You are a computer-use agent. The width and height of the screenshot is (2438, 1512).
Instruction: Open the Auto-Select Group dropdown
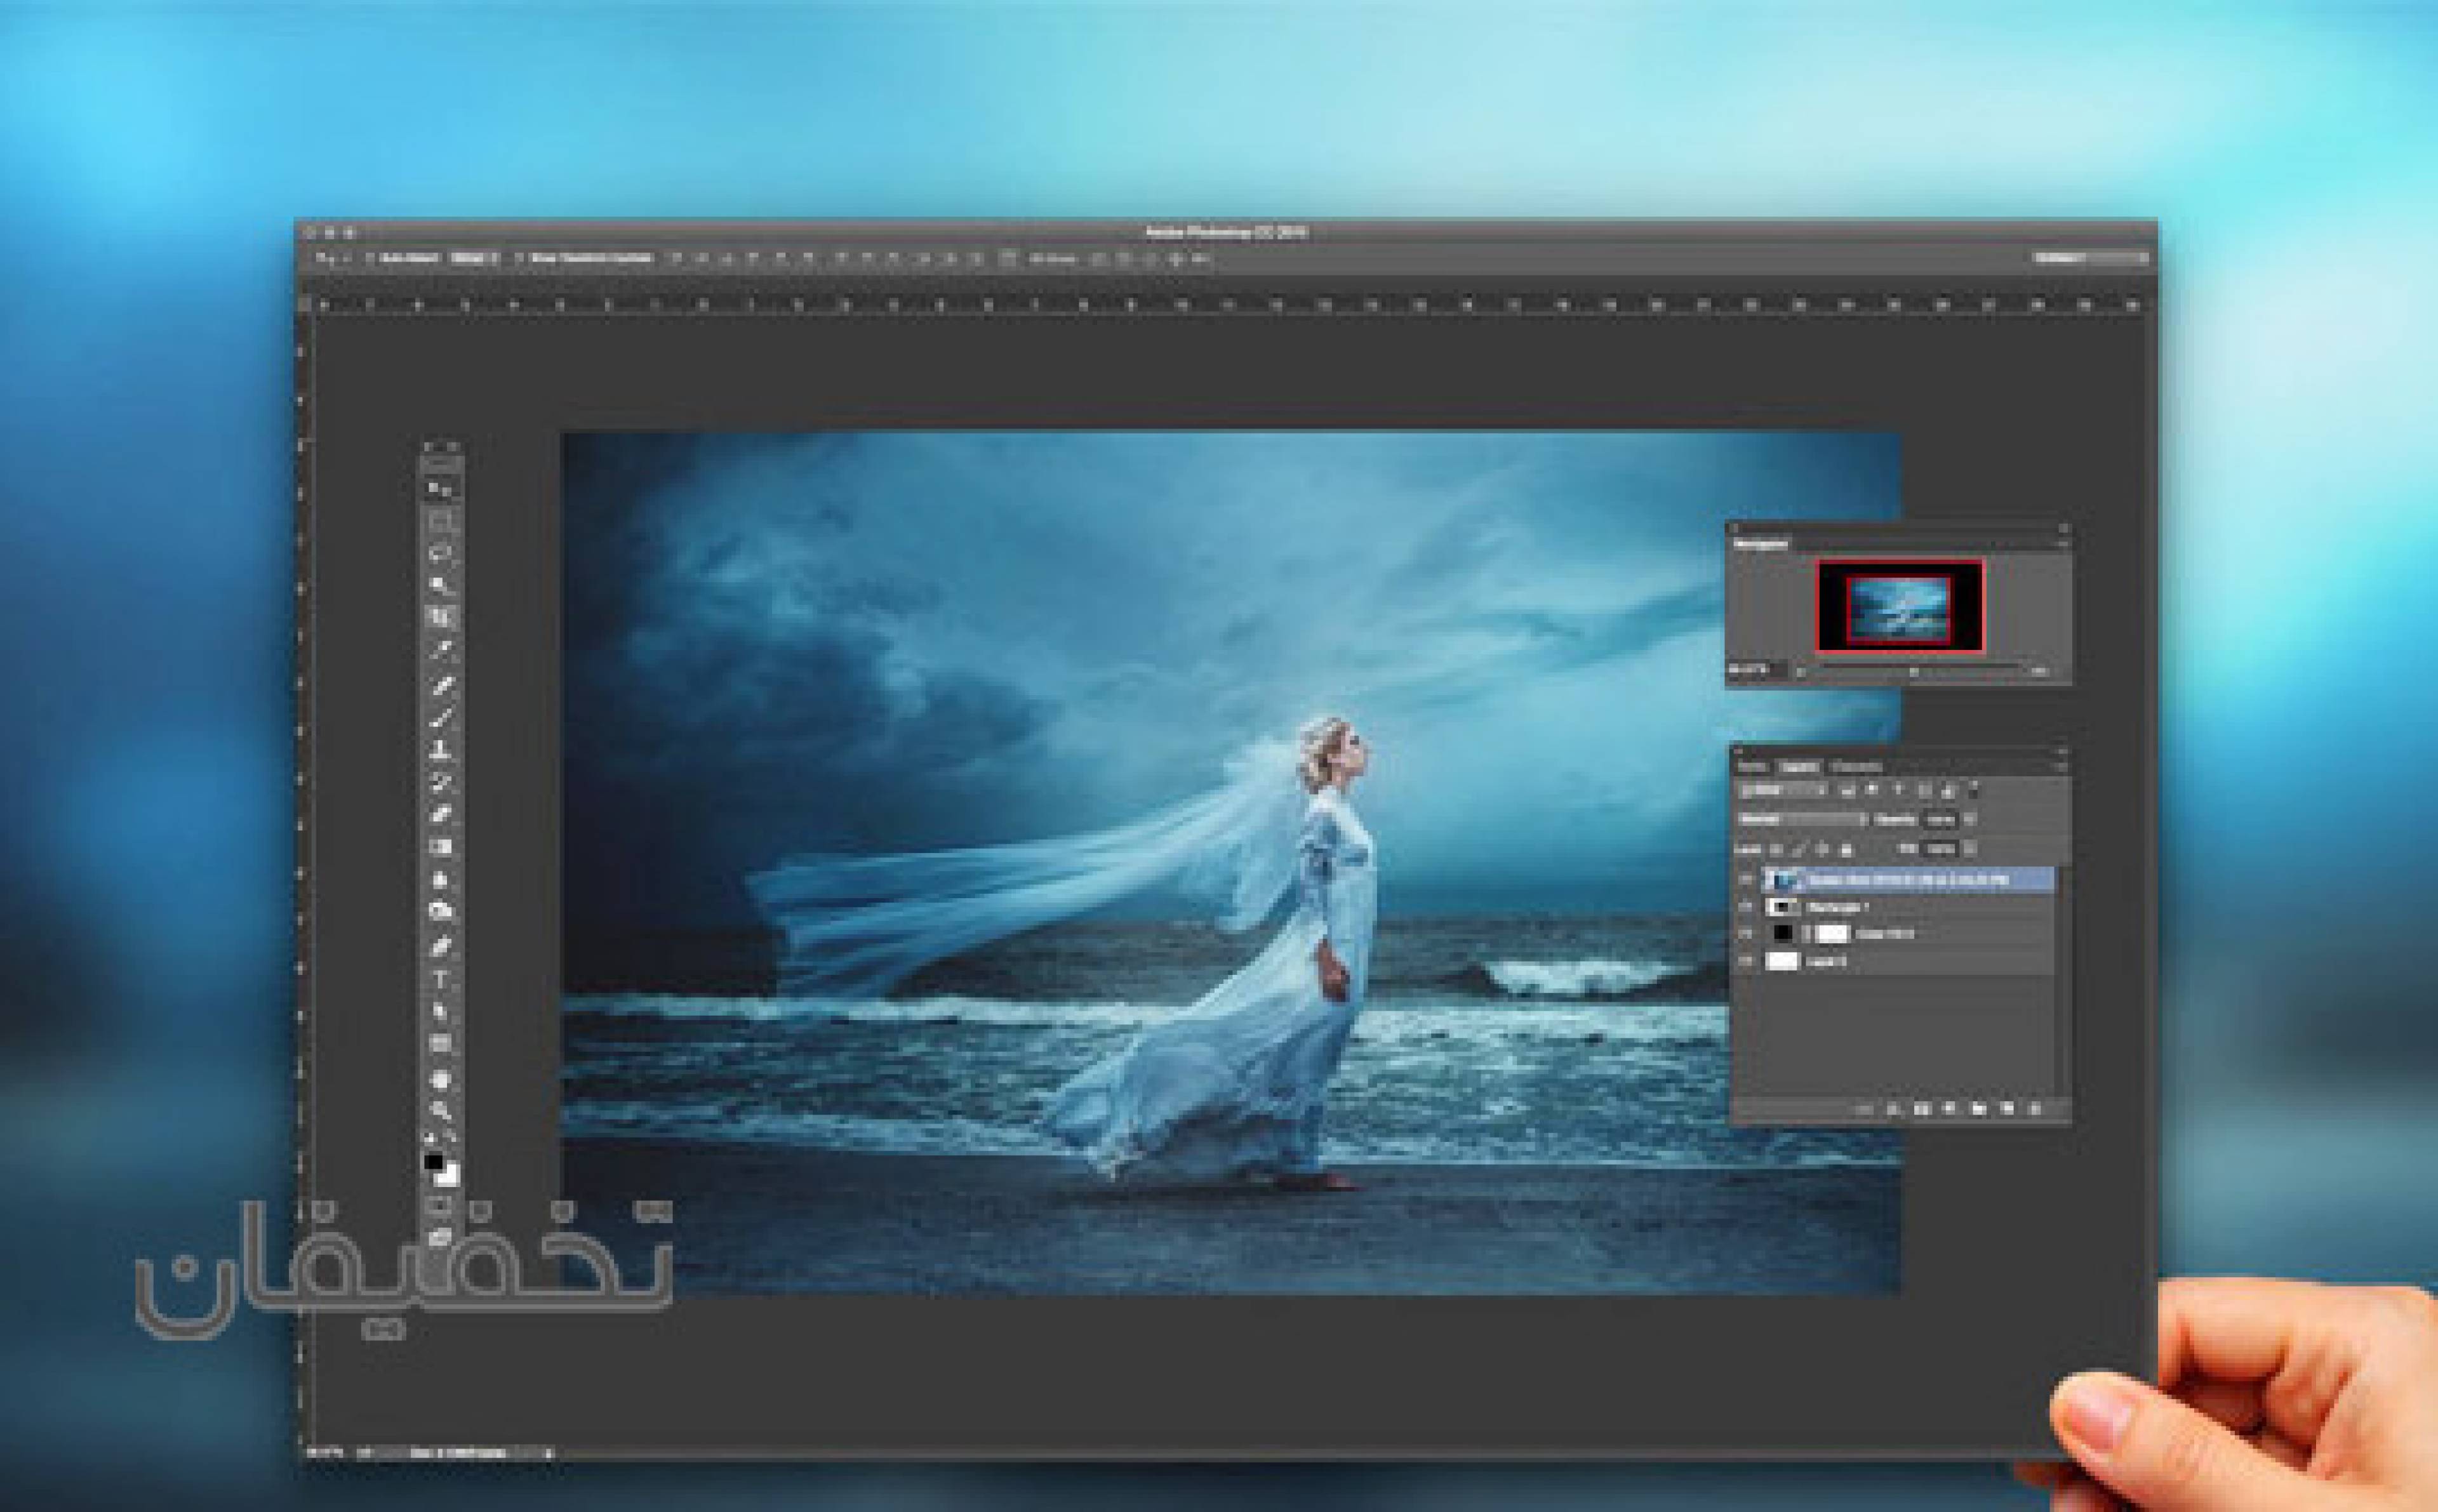tap(475, 258)
